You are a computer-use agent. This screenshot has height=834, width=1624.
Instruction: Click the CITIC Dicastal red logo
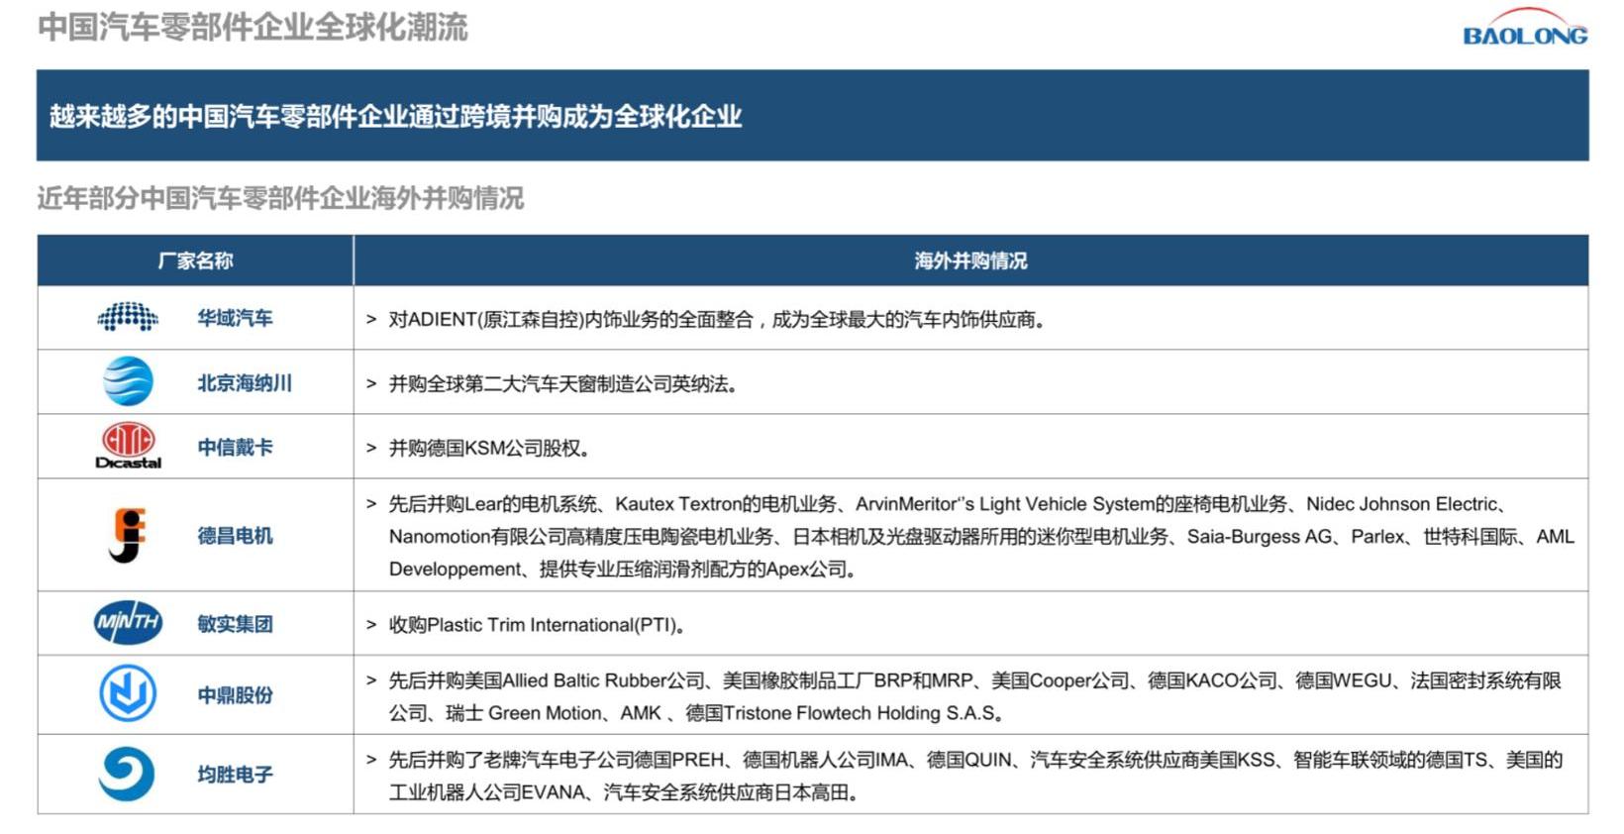click(x=128, y=445)
